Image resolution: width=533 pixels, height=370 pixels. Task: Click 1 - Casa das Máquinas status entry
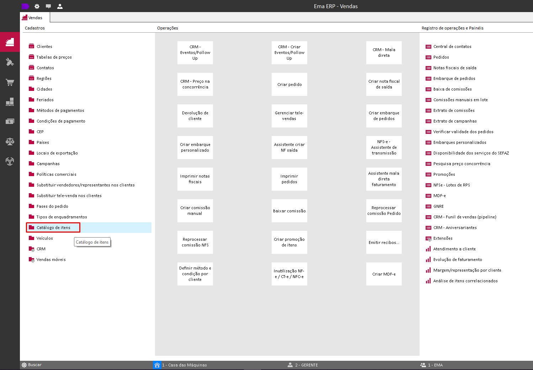[x=184, y=365]
